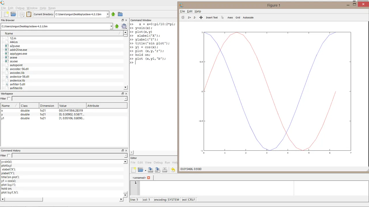369x207 pixels.
Task: Close the <unnamed> editor tab
Action: (149, 178)
